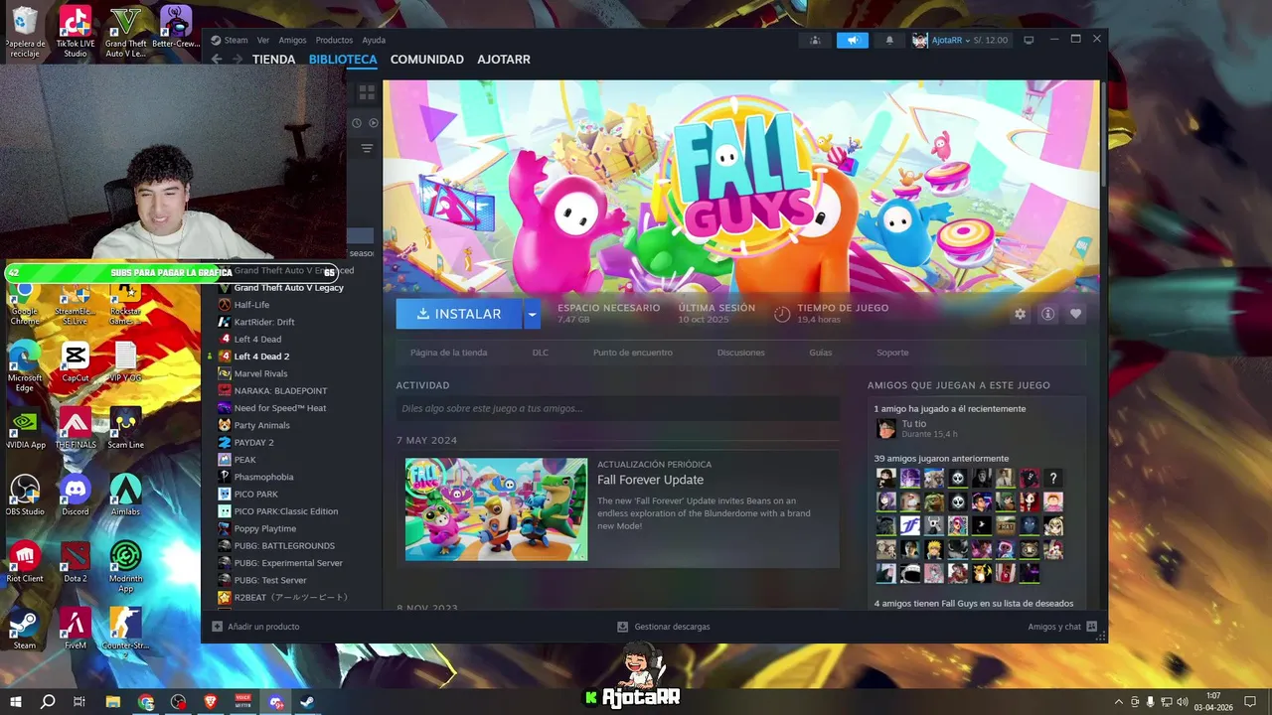This screenshot has height=715, width=1272.
Task: Open library collections grid view icon
Action: point(367,92)
